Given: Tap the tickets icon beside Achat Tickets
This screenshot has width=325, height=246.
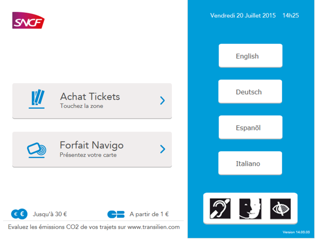Looking at the screenshot, I should pos(36,99).
